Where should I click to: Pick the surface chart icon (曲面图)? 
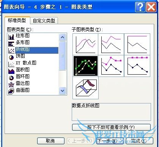click(x=11, y=91)
